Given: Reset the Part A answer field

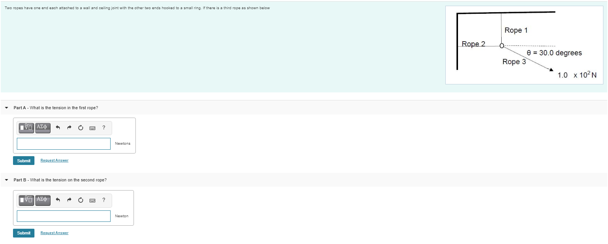Looking at the screenshot, I should [81, 128].
